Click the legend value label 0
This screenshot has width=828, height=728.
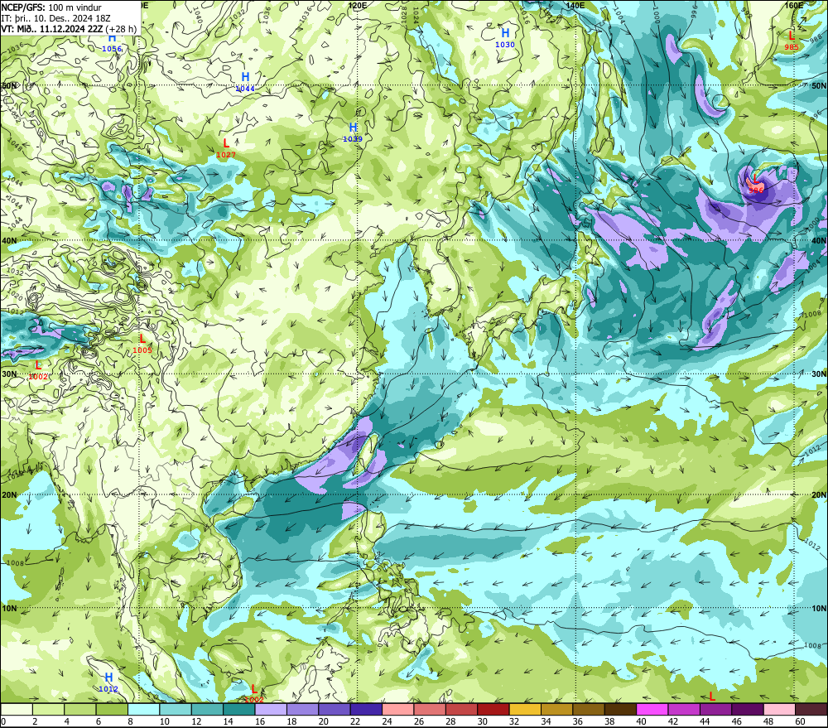point(3,721)
